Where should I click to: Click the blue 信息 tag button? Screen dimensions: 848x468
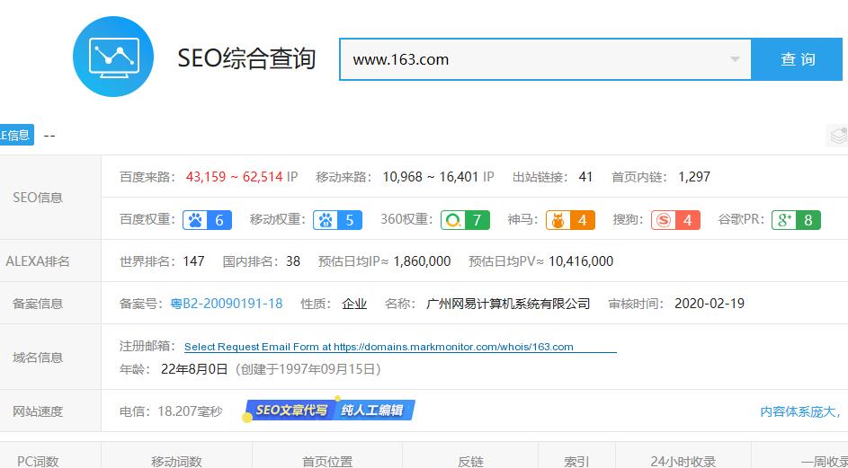pyautogui.click(x=16, y=135)
